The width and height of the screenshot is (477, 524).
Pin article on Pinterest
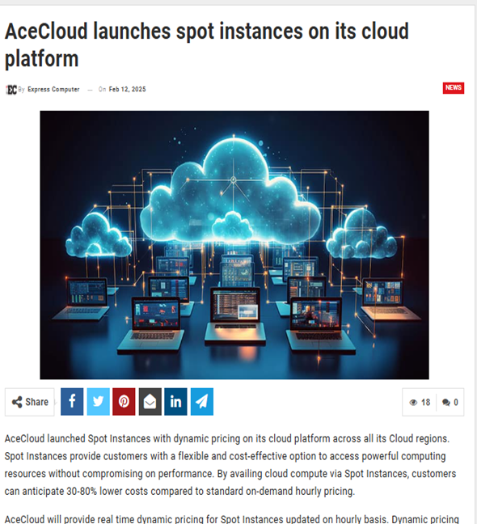click(x=124, y=401)
